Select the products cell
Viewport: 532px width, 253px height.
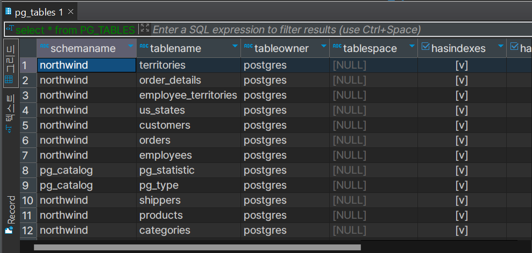[189, 215]
